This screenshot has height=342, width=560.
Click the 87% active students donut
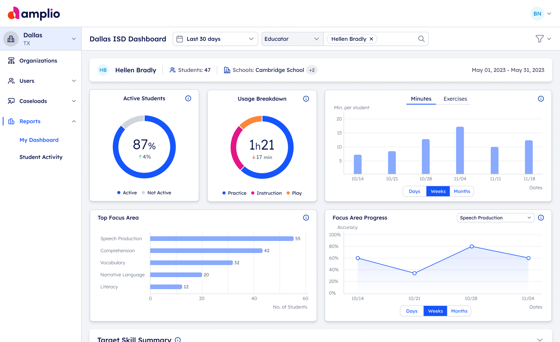point(144,147)
